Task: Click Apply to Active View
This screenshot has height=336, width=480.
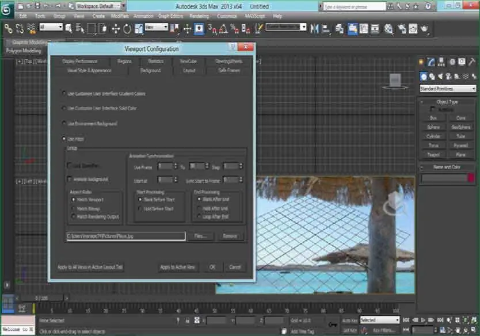Action: [177, 267]
